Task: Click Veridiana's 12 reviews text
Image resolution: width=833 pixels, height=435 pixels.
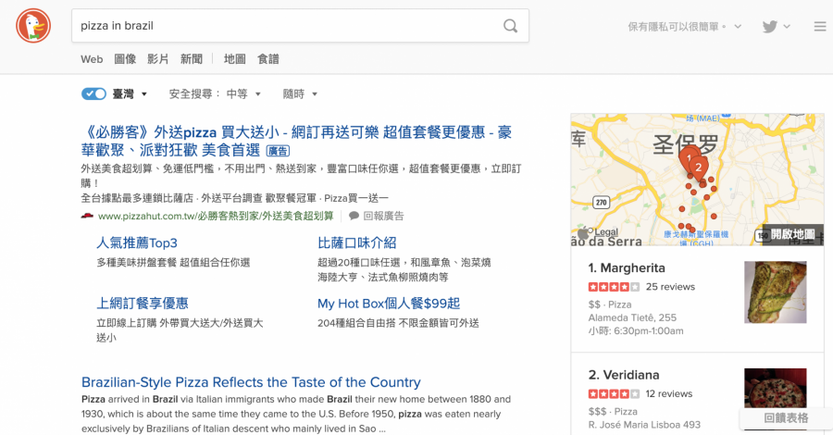Action: 669,394
